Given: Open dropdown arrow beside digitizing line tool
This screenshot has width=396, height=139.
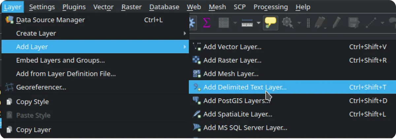Looking at the screenshot, I should point(383,23).
